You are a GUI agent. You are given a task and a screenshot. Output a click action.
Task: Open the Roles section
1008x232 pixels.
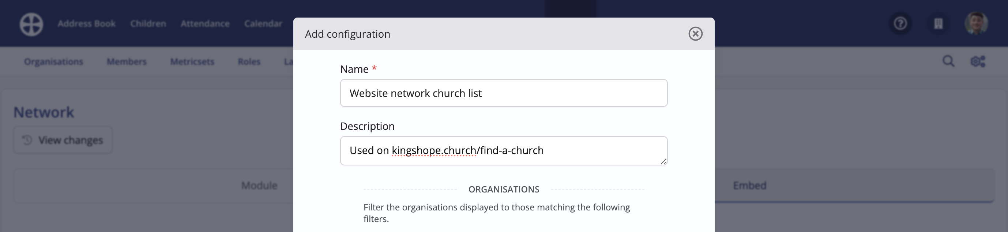[249, 62]
